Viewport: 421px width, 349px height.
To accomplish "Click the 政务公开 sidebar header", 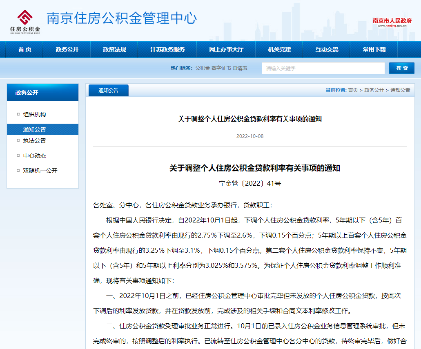I will tap(43, 92).
